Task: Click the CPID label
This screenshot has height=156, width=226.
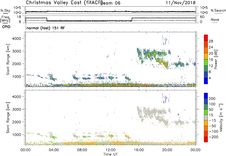Action: tap(6, 27)
